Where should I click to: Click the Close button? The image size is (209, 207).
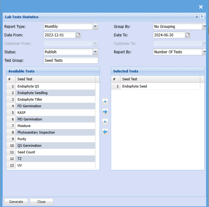41,202
